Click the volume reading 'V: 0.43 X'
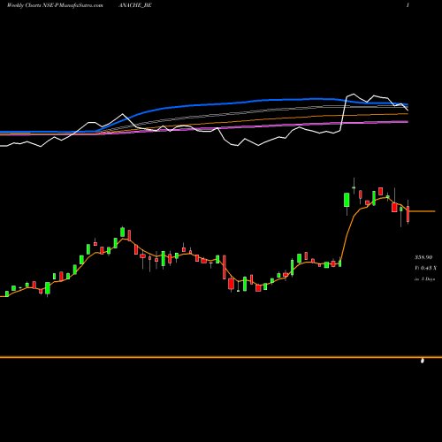The image size is (442, 442). tap(425, 268)
